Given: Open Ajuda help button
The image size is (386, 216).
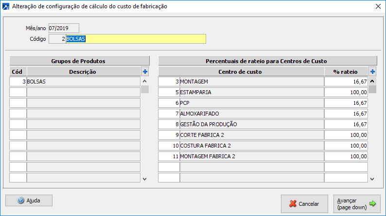Looking at the screenshot, I should [29, 200].
